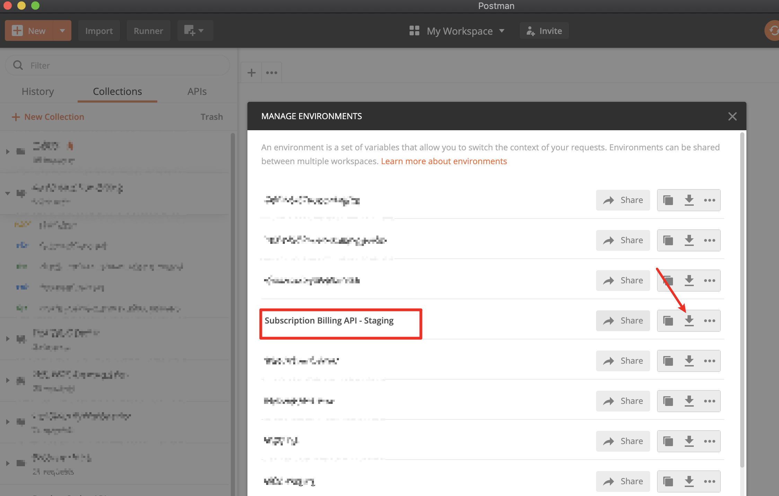The image size is (779, 496).
Task: Open the Trash link in the sidebar
Action: tap(212, 117)
